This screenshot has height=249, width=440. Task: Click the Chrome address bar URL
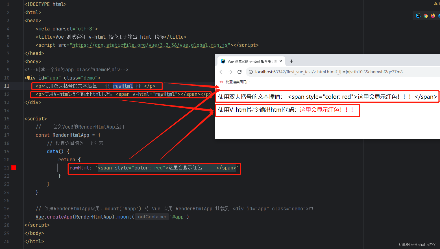pyautogui.click(x=329, y=72)
